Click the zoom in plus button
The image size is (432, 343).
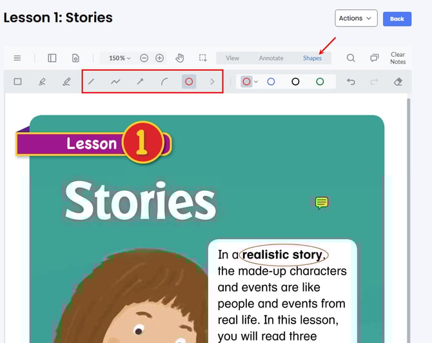(x=160, y=58)
